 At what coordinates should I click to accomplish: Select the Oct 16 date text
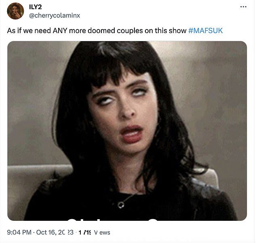point(55,233)
